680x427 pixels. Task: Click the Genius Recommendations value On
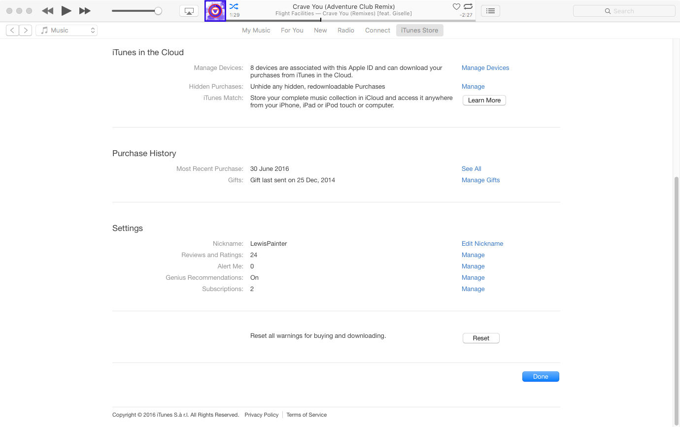(254, 278)
